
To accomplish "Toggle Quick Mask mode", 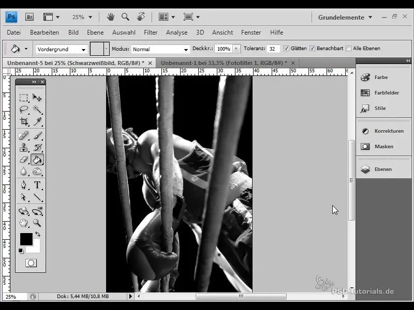I will click(x=31, y=263).
